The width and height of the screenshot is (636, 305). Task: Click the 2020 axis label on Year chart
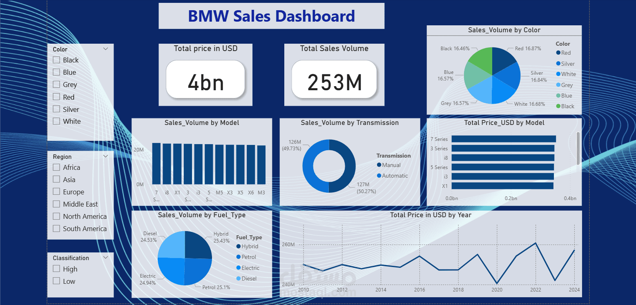pyautogui.click(x=497, y=289)
